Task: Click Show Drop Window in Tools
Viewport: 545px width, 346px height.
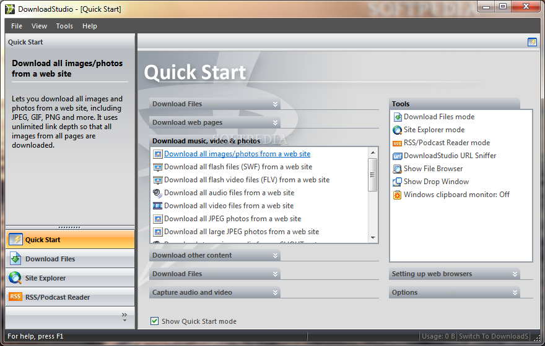Action: pos(436,182)
